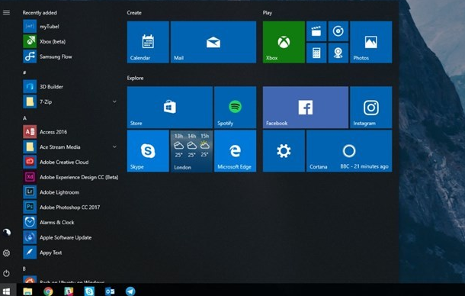465x296 pixels.
Task: Launch Adobe Photoshop CC 2017
Action: (x=71, y=208)
